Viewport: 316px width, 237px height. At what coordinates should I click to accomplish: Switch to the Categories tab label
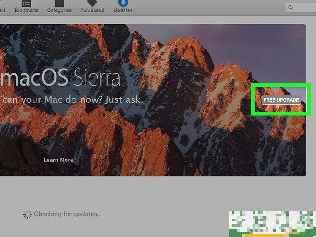click(59, 10)
